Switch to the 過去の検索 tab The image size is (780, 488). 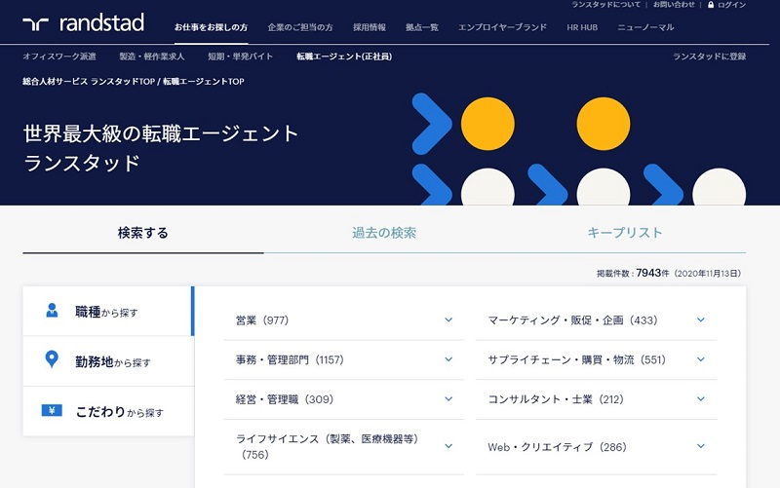click(x=384, y=233)
